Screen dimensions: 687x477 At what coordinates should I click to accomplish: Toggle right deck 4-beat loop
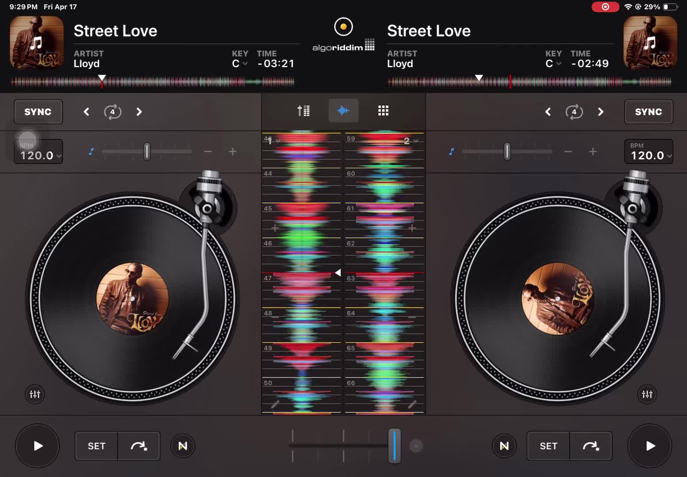click(574, 112)
